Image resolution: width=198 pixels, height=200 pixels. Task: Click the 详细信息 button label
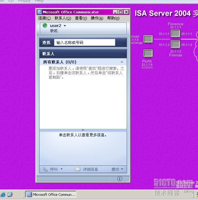(x=90, y=169)
